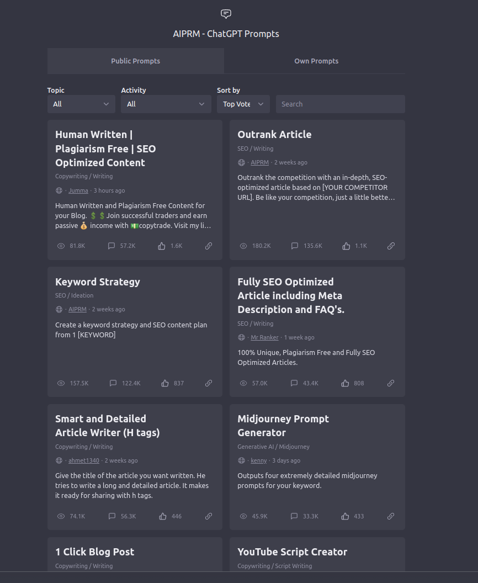Click the thumbs-up icon on Human Written card
This screenshot has width=478, height=583.
162,246
